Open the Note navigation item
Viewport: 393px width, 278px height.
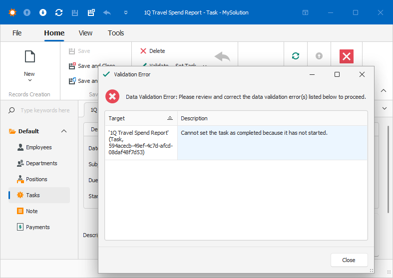click(x=39, y=212)
